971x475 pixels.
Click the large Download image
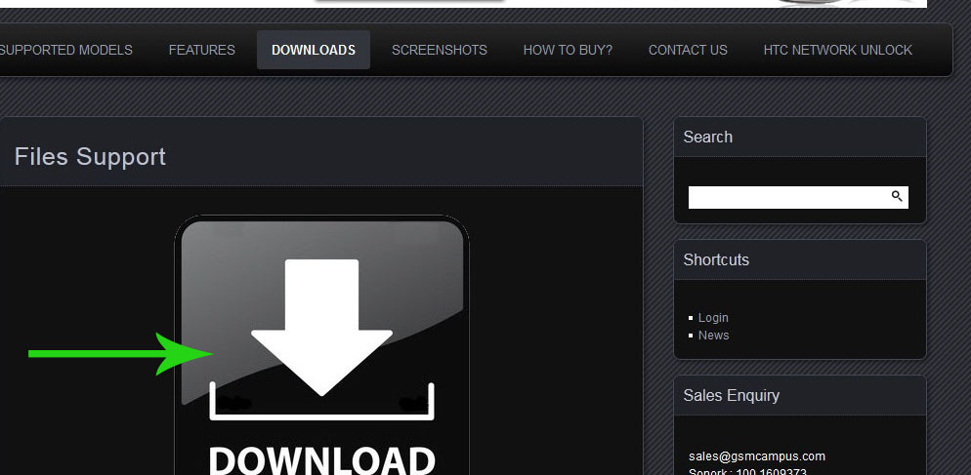pyautogui.click(x=321, y=345)
